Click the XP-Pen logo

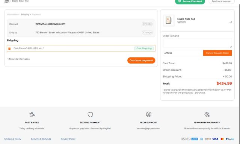click(7, 2)
